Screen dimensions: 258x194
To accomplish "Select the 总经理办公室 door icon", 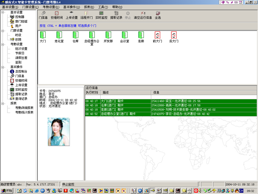I will click(92, 35).
